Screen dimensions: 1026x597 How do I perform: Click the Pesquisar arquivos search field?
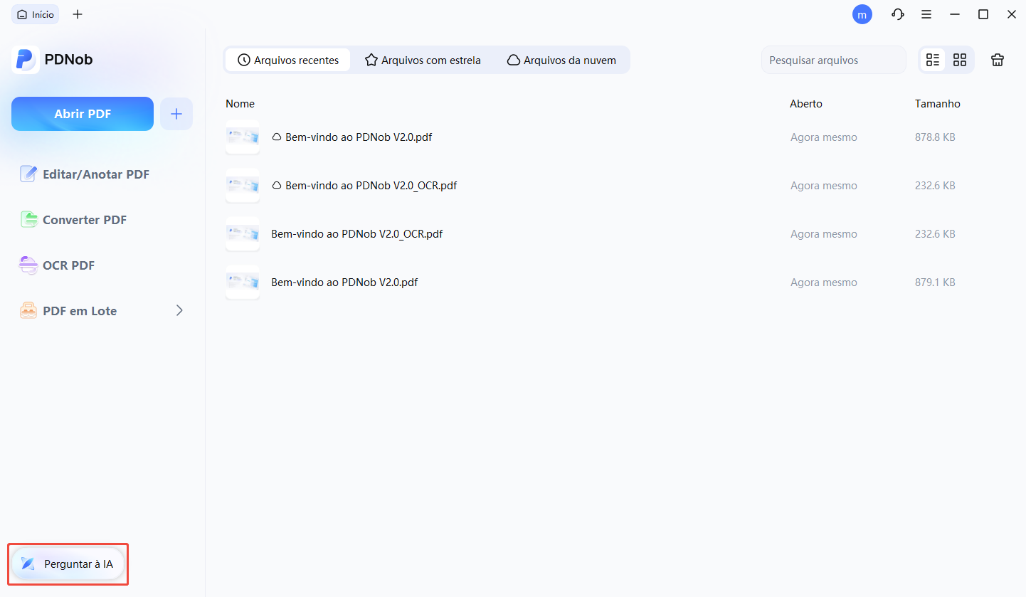coord(833,60)
